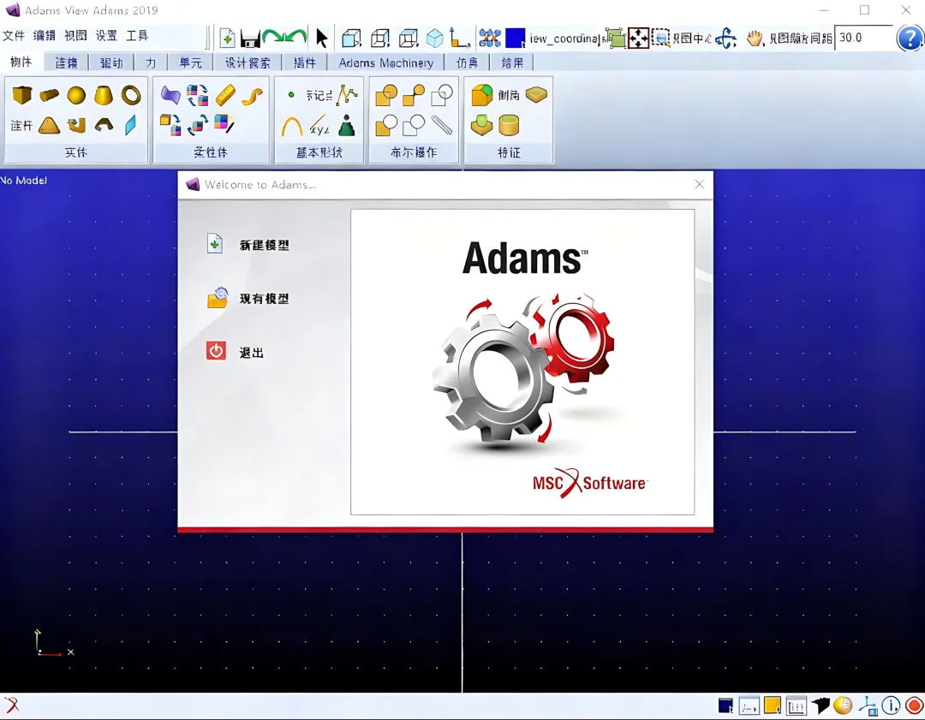Switch to the 结果 ribbon tab

coord(511,62)
